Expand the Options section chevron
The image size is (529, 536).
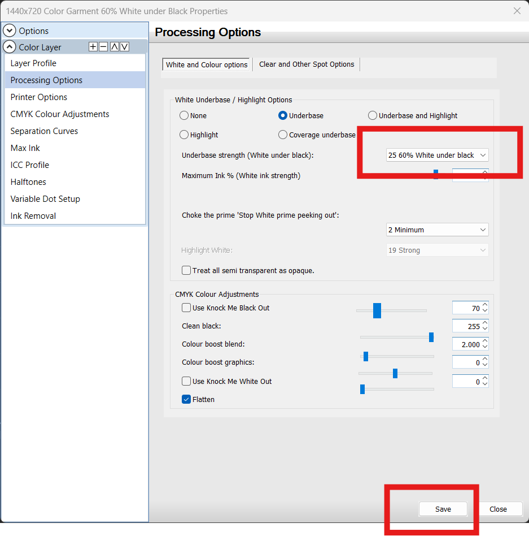(x=10, y=31)
